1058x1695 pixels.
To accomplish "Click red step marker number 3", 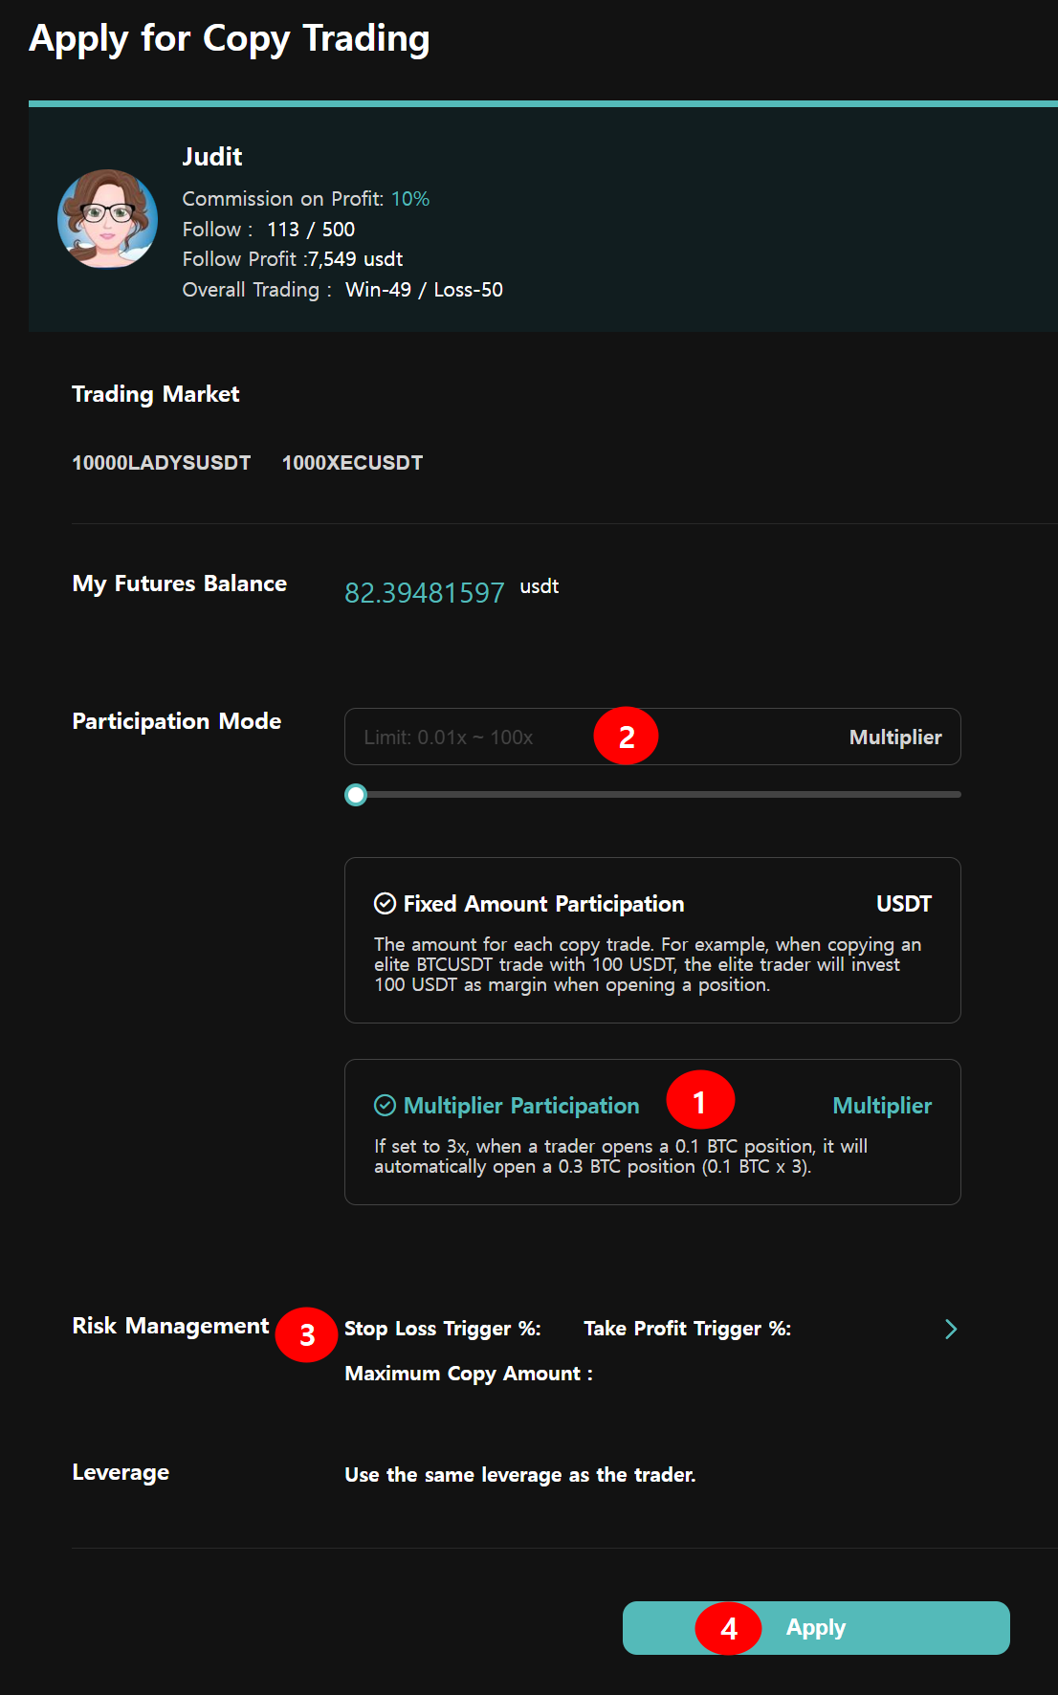I will tap(306, 1334).
